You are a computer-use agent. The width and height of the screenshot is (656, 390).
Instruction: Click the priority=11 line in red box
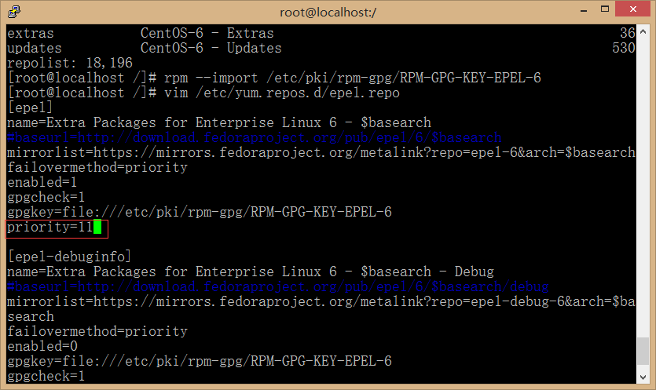point(51,228)
